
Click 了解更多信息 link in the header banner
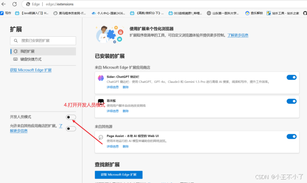pyautogui.click(x=238, y=35)
